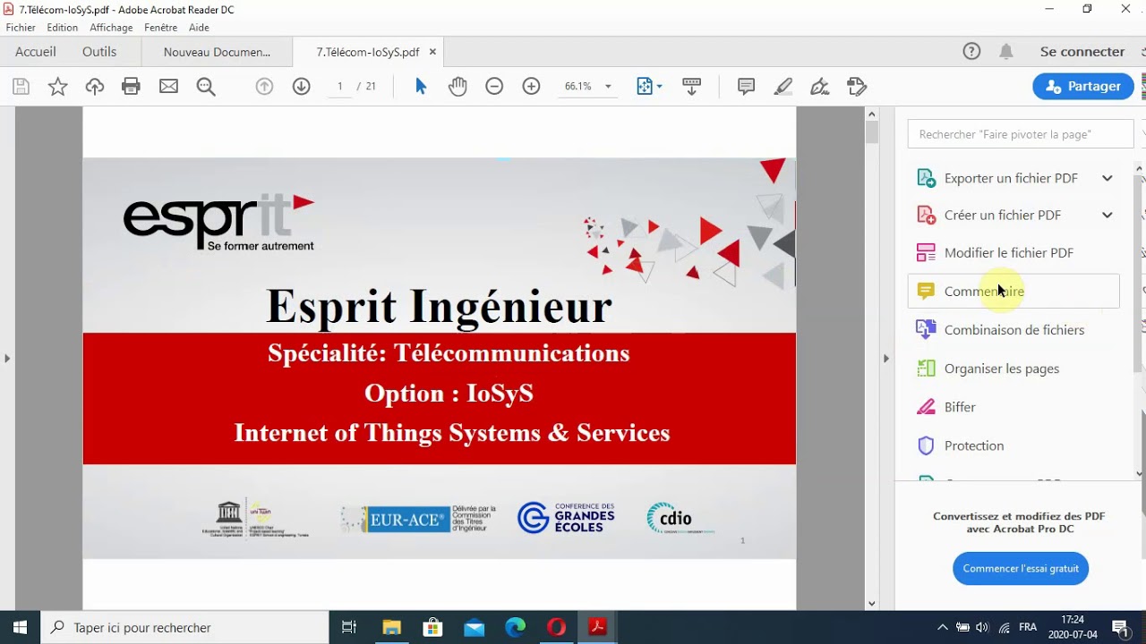Click Commencer l'essai gratuit button

click(x=1021, y=568)
